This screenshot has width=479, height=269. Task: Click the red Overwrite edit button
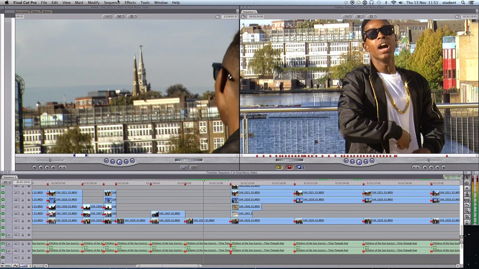coord(289,167)
